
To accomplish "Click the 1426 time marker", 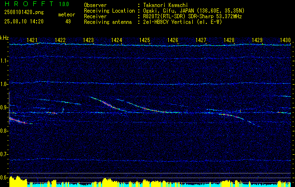I will coord(173,40).
